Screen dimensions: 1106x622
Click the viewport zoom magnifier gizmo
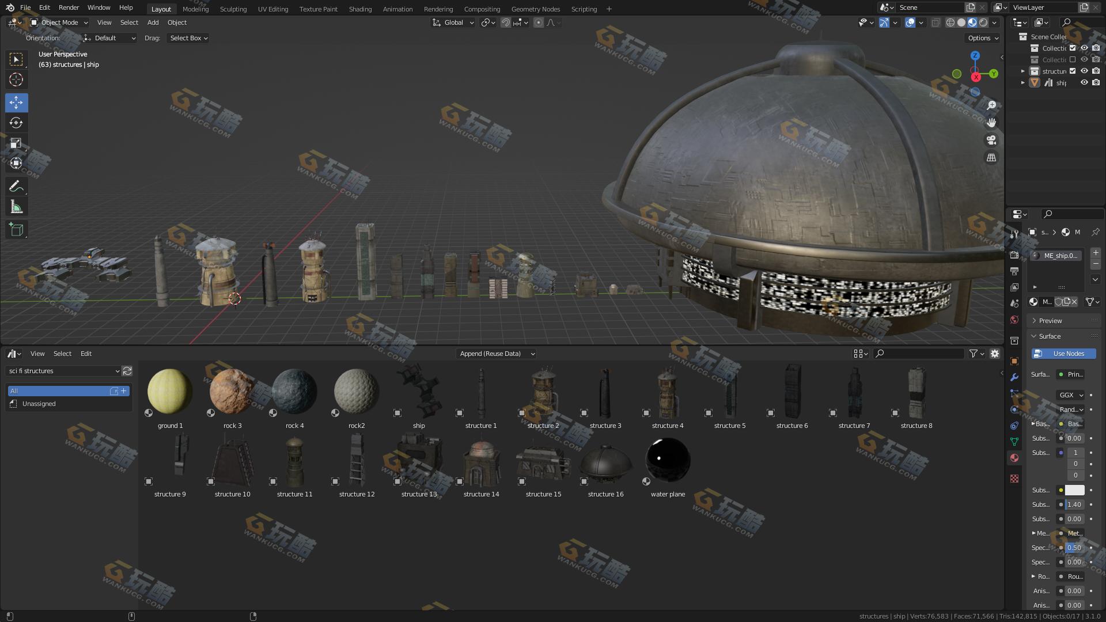[x=991, y=105]
